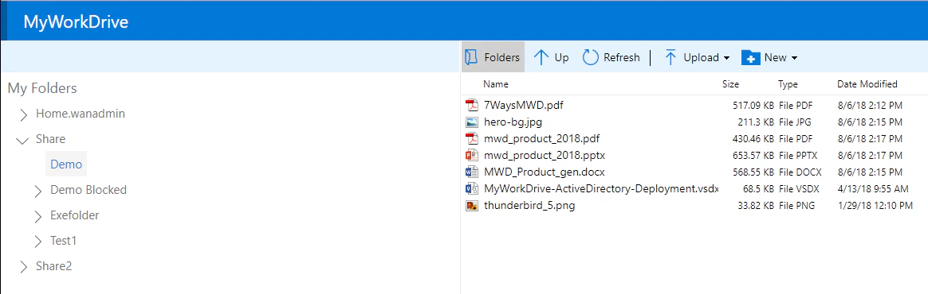The height and width of the screenshot is (294, 928).
Task: Click the PowerPoint icon of mwd_product_2018.pptx
Action: tap(472, 155)
